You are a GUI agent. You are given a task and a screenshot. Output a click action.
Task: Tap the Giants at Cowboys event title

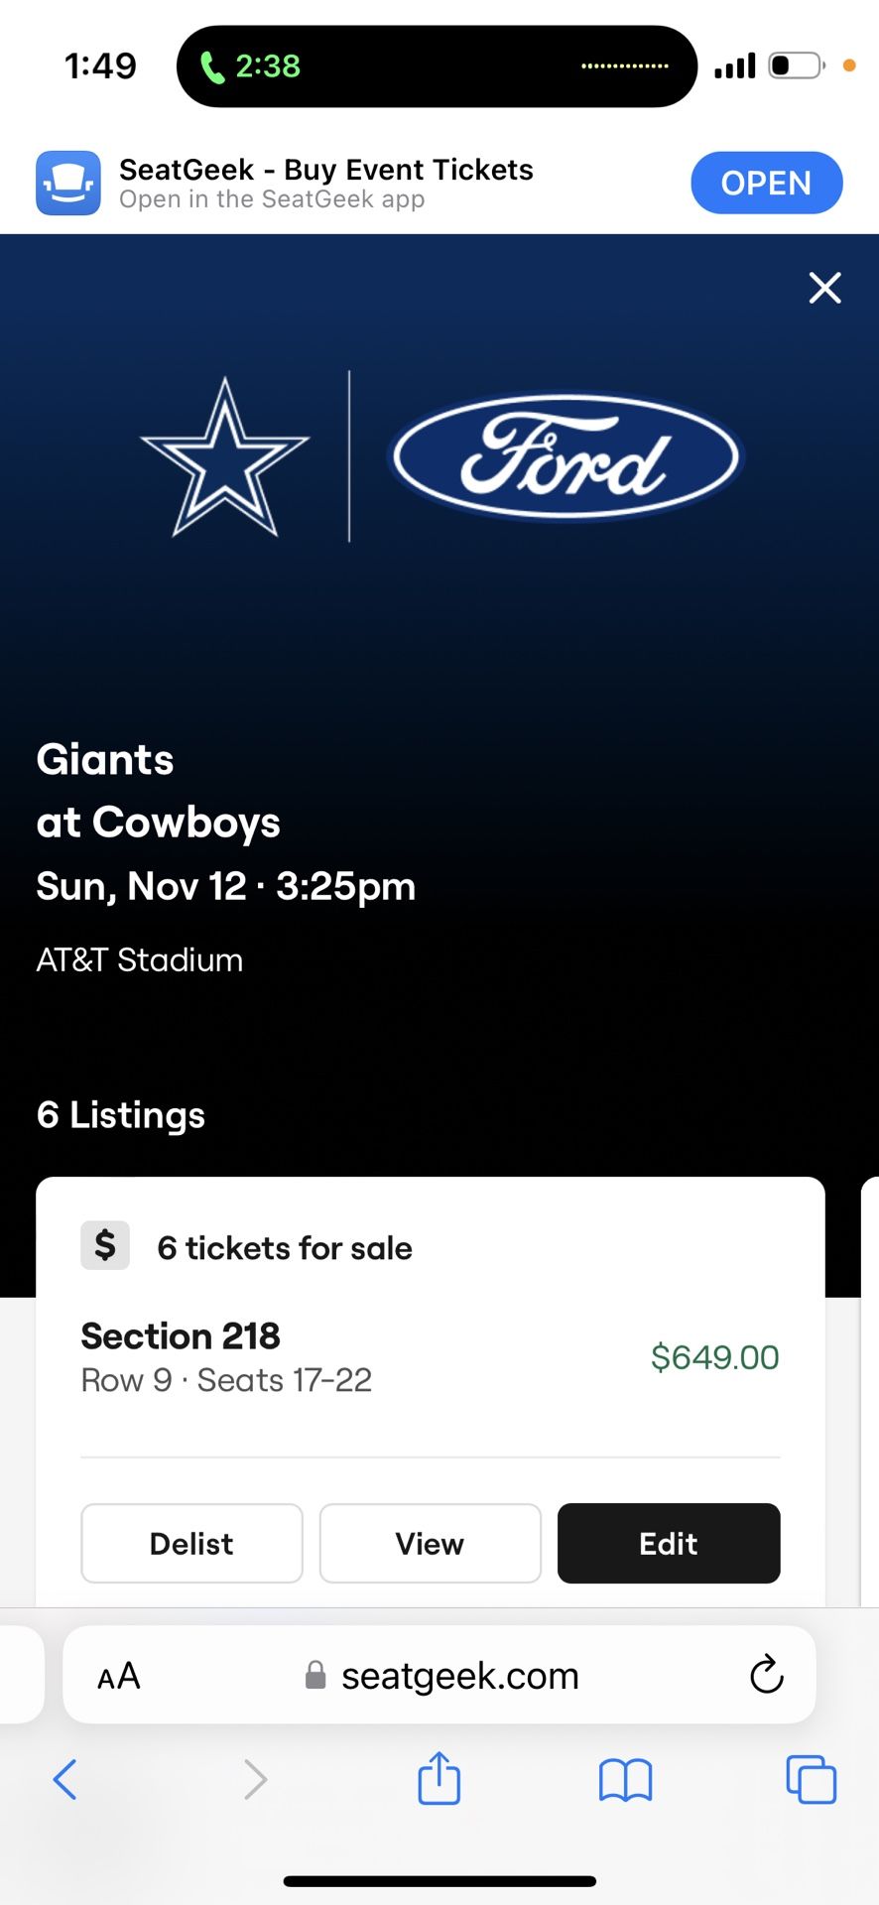pyautogui.click(x=159, y=791)
